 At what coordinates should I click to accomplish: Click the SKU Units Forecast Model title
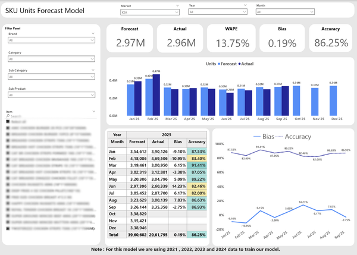45,11
